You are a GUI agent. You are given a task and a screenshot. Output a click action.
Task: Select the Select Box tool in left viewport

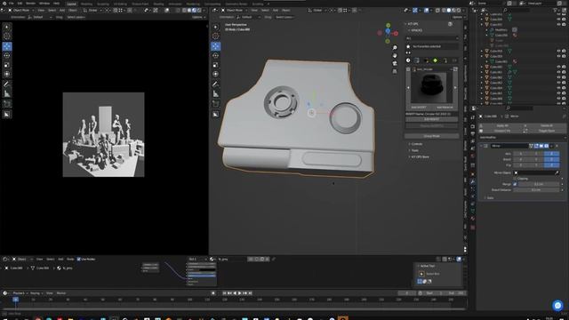pyautogui.click(x=7, y=28)
